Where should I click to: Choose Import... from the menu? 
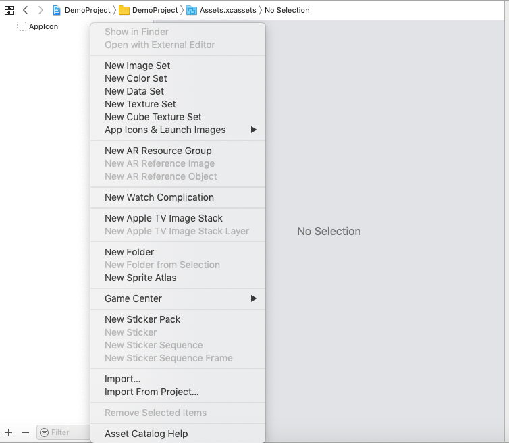click(178, 379)
